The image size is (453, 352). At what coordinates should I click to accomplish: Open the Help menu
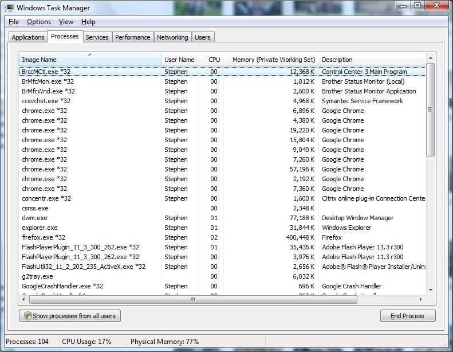coord(88,22)
